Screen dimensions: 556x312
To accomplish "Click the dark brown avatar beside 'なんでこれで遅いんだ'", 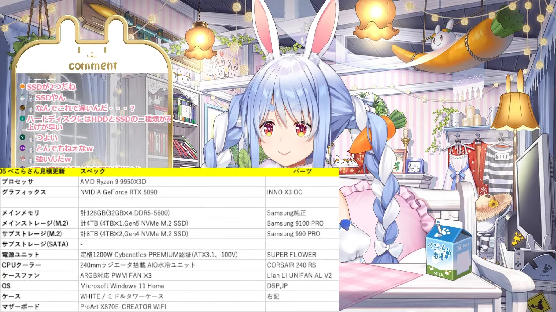I will click(23, 108).
